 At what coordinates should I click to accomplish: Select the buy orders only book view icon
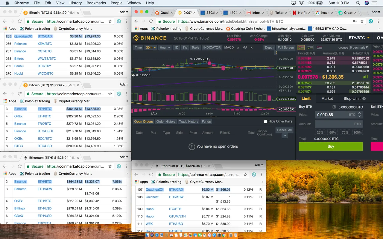[310, 48]
